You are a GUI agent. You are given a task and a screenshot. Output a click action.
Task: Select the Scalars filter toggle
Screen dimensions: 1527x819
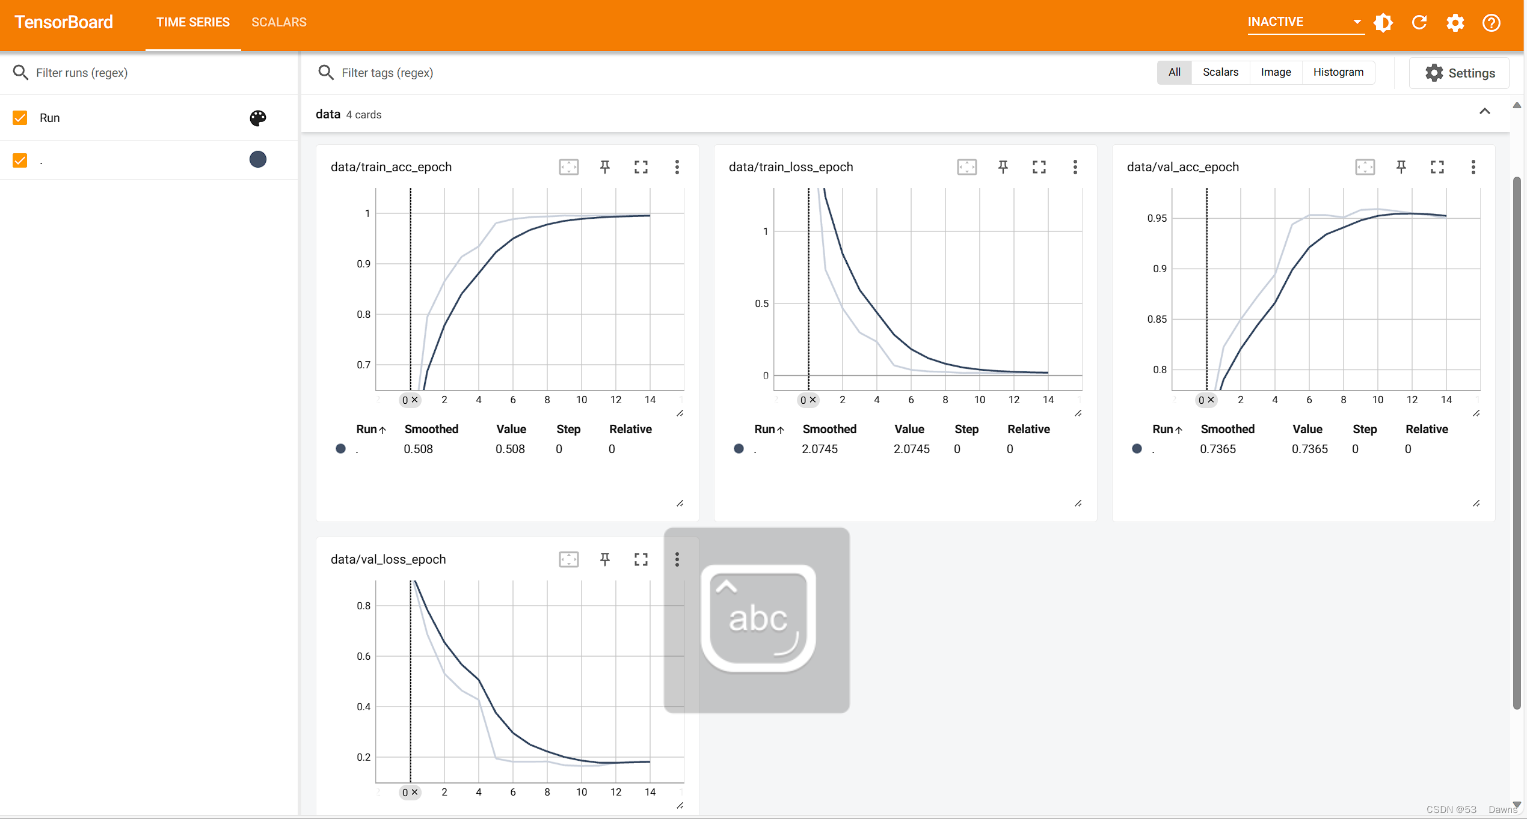point(1220,72)
